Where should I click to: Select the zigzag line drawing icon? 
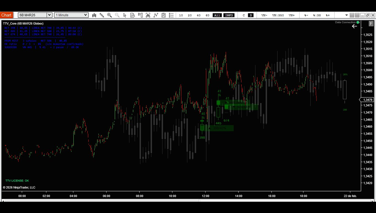(156, 15)
